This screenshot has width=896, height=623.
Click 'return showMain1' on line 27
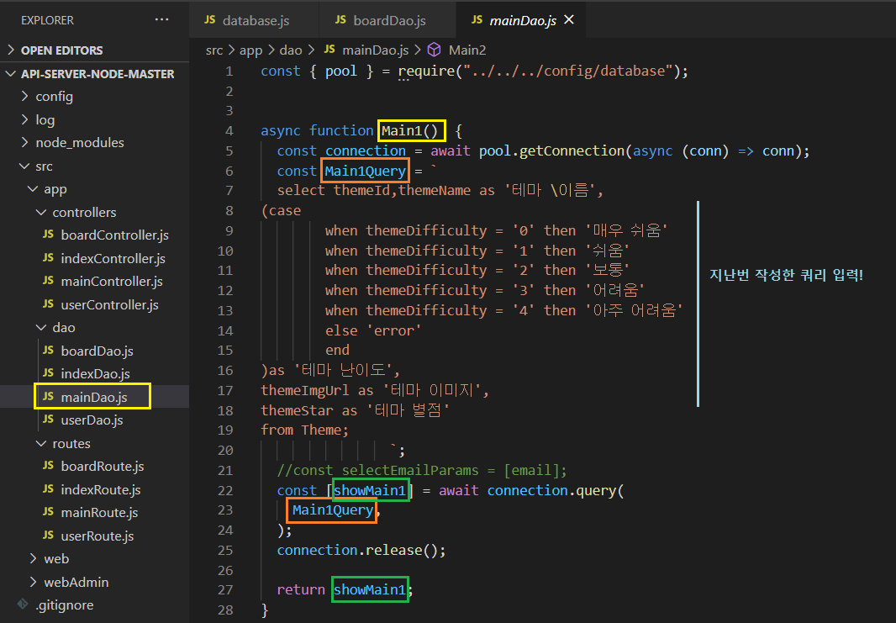tap(342, 590)
